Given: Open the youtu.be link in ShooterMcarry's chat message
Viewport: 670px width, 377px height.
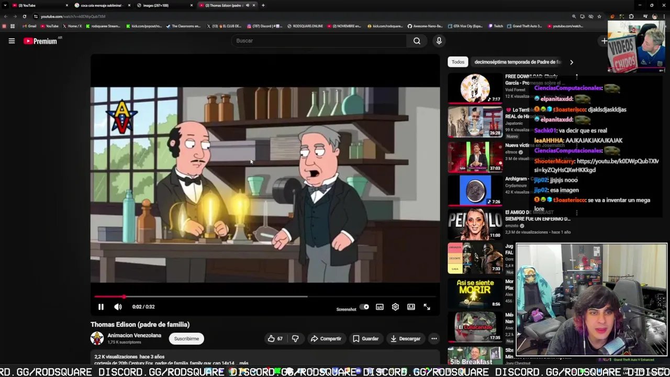Looking at the screenshot, I should [596, 165].
